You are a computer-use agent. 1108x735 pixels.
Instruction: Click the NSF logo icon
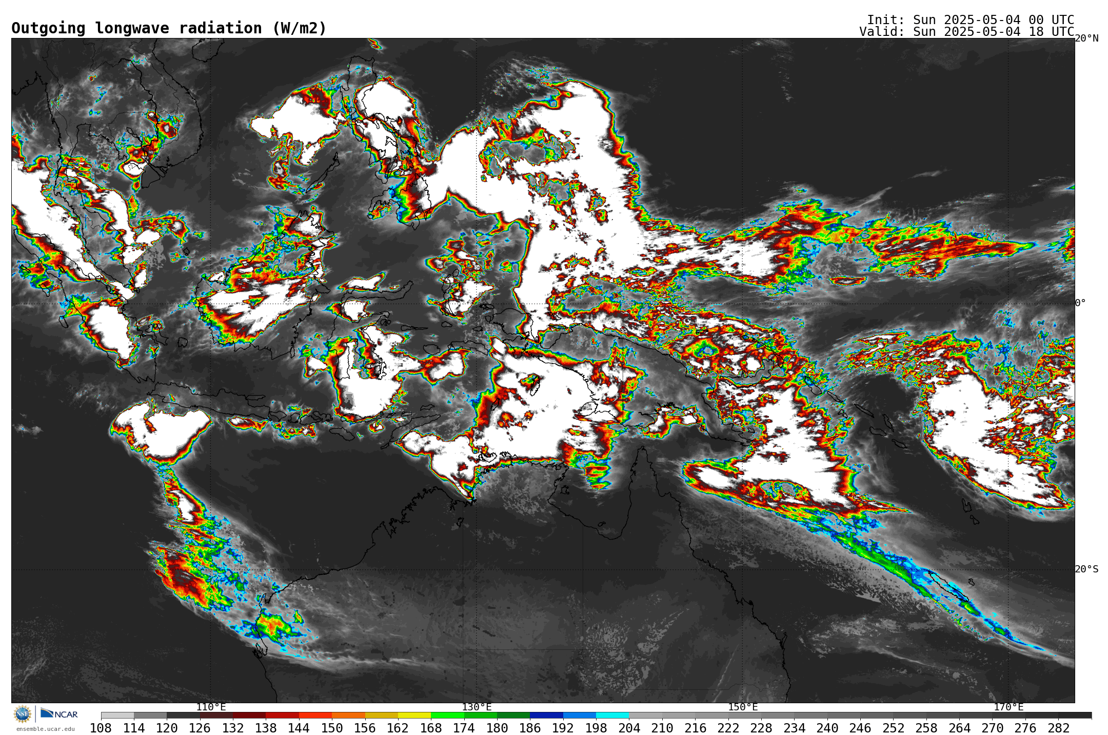(23, 713)
